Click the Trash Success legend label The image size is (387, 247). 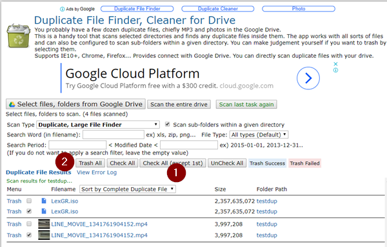(267, 163)
